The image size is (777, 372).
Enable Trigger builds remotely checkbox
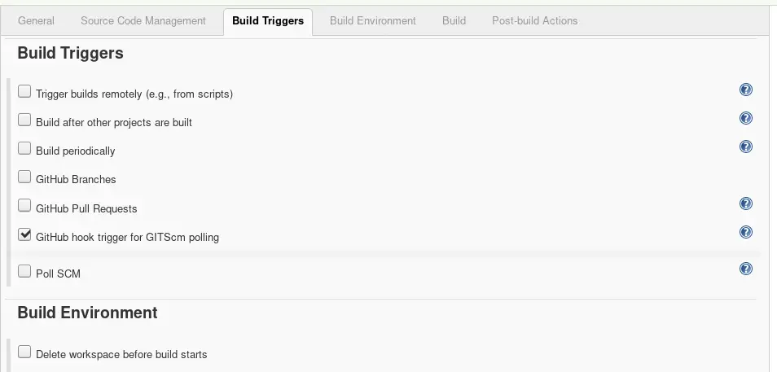[24, 91]
